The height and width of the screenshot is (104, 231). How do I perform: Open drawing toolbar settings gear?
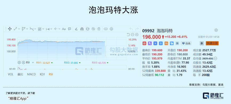pyautogui.click(x=112, y=29)
